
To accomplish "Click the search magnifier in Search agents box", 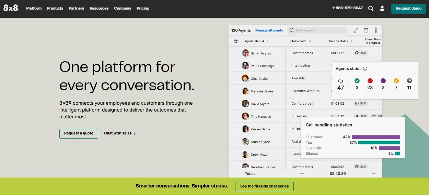I will click(292, 30).
